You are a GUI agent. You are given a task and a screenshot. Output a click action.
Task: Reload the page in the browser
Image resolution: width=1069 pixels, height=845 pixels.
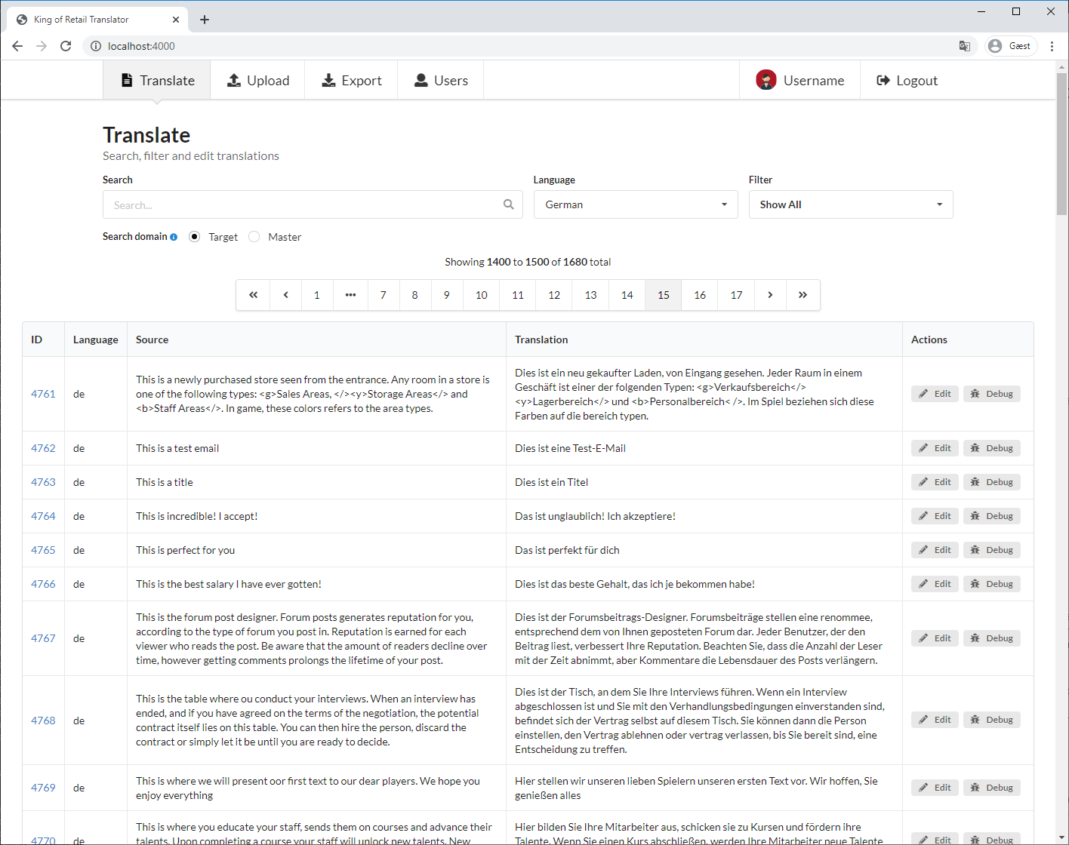tap(66, 46)
